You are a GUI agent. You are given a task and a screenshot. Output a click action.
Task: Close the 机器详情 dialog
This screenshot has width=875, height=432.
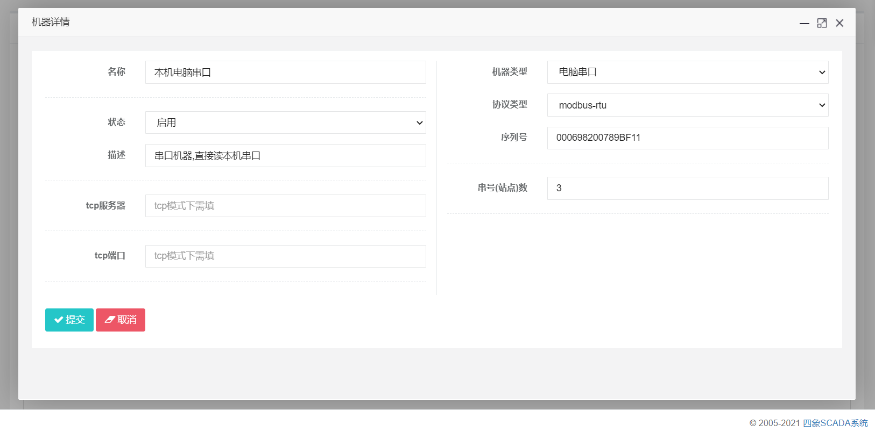coord(839,23)
